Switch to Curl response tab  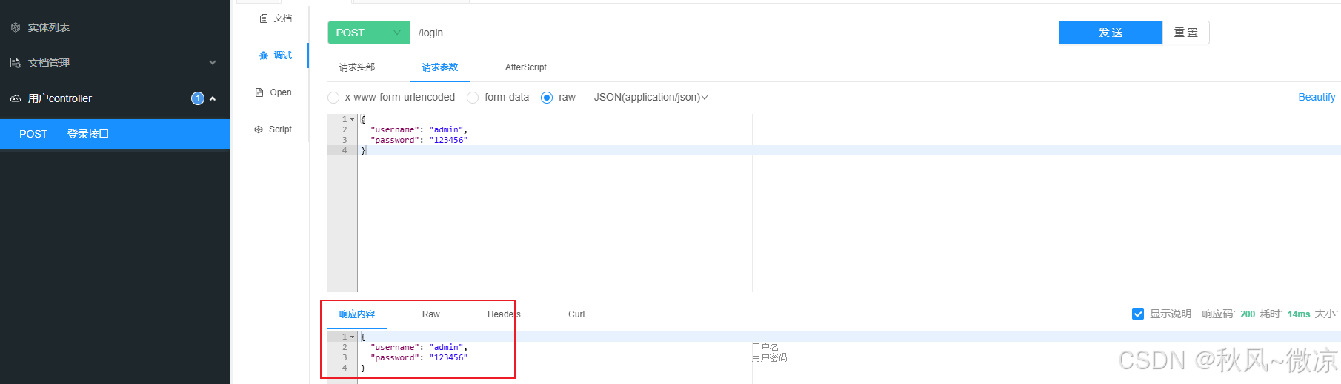[x=576, y=314]
